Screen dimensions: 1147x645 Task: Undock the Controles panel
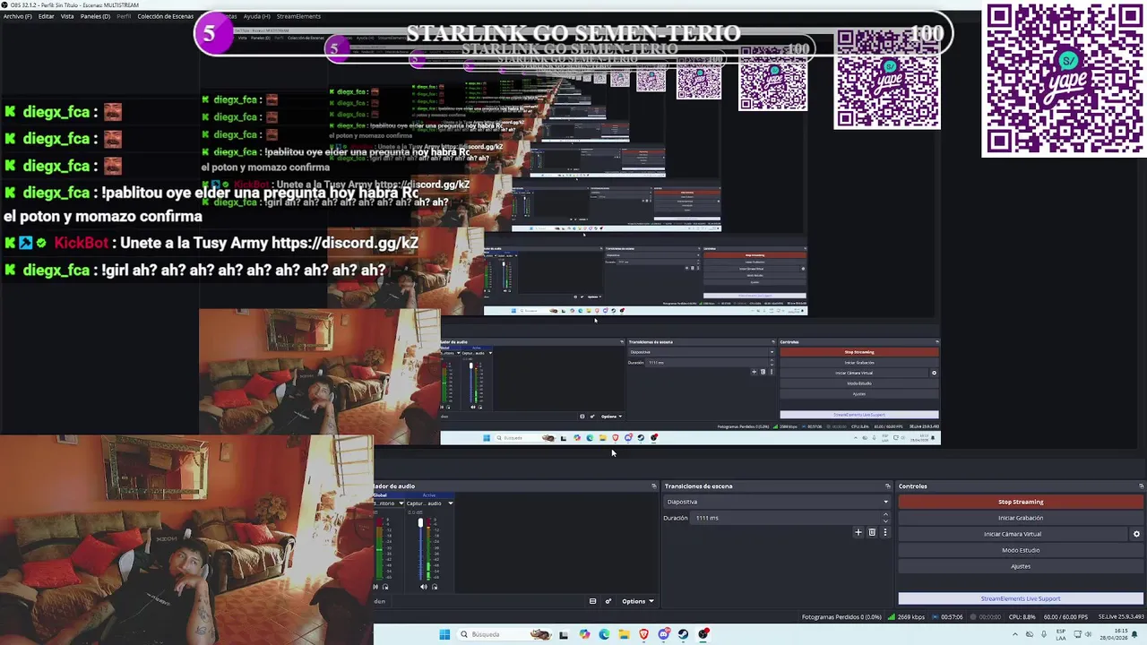click(x=1141, y=486)
